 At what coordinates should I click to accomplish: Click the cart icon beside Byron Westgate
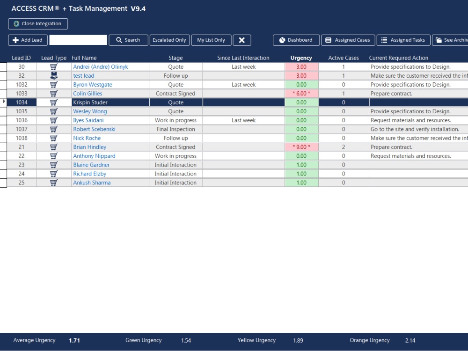(53, 84)
